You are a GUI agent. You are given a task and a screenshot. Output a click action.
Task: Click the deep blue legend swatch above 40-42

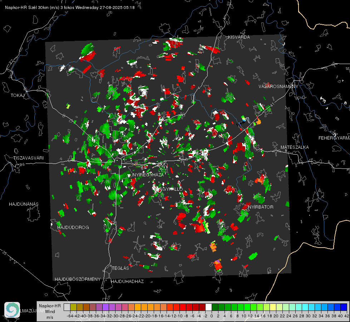pyautogui.click(x=344, y=307)
